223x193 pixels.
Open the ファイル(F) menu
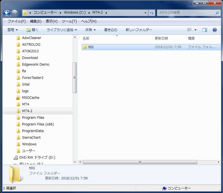(16, 21)
